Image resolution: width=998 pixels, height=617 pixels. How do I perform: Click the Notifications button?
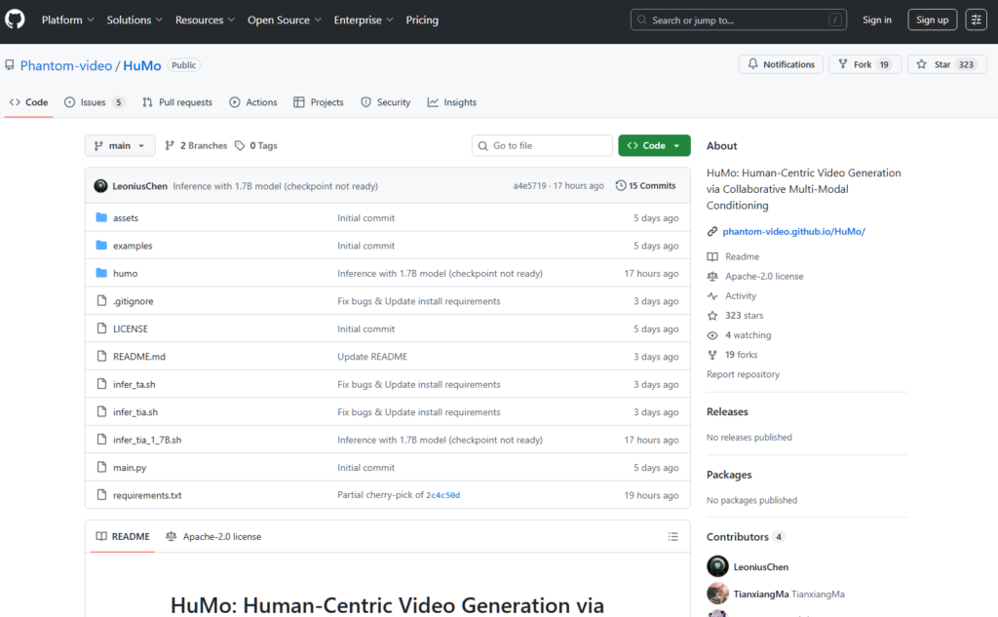(781, 64)
